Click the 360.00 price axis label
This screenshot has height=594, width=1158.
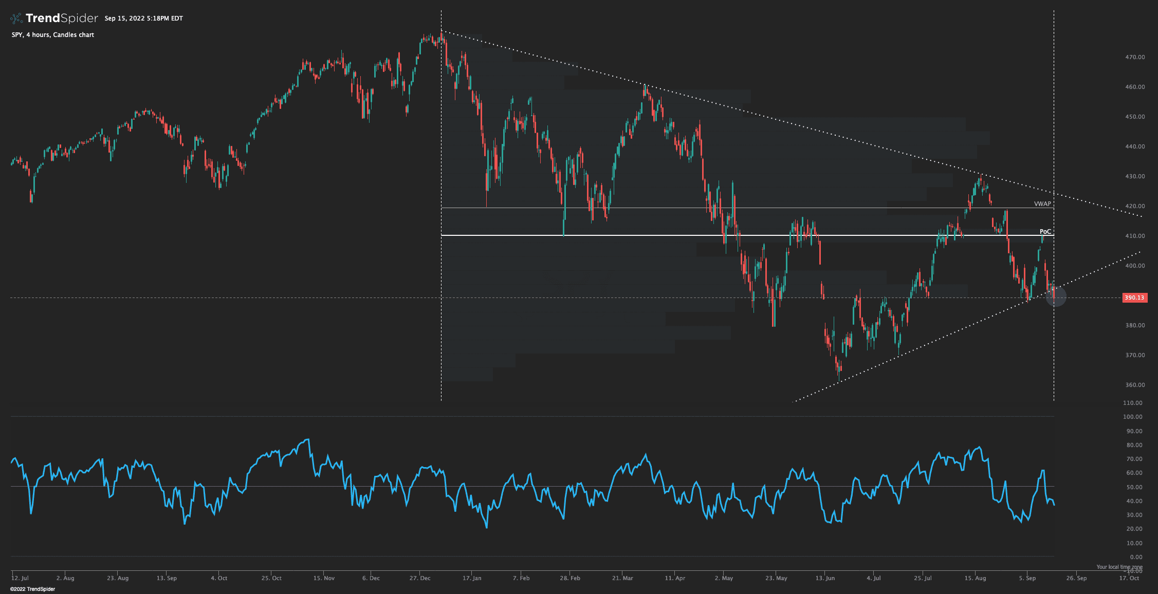click(x=1135, y=385)
